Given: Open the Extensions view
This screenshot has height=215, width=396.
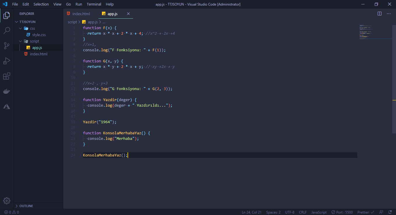Looking at the screenshot, I should pos(7,76).
